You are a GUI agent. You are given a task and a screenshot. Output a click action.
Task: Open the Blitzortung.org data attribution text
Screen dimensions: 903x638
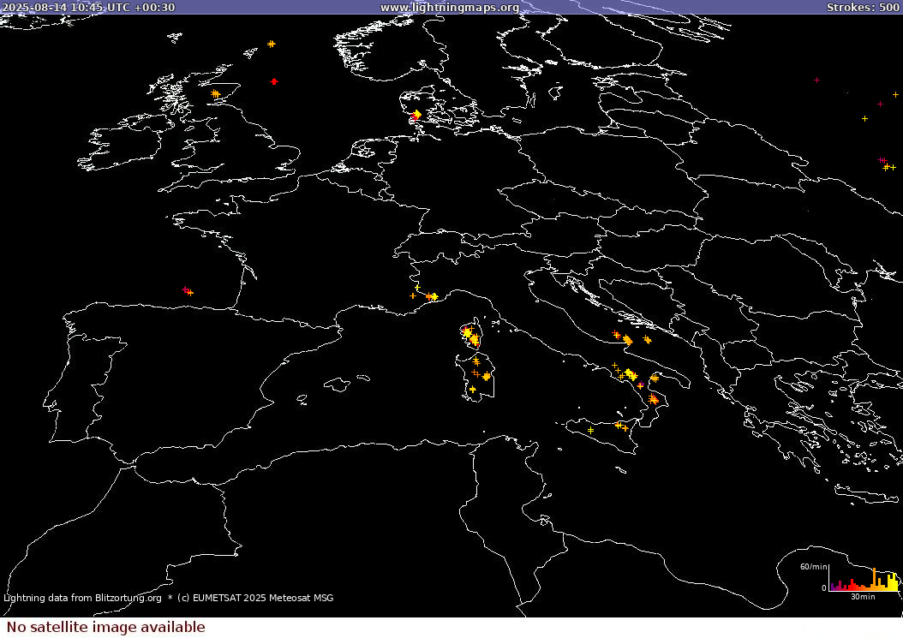[x=82, y=598]
